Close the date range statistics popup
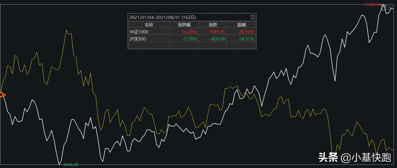Viewport: 397px width, 168px height. tap(253, 17)
